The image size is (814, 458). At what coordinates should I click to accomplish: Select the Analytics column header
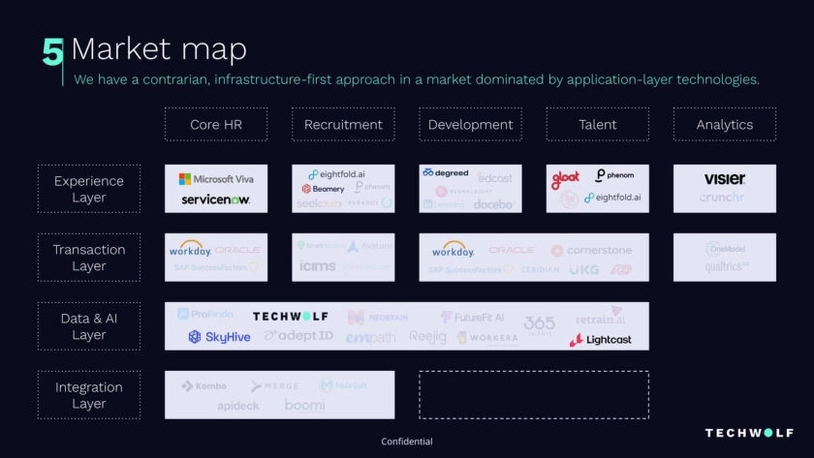coord(724,125)
